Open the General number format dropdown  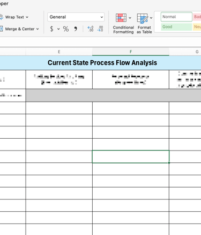click(x=76, y=17)
